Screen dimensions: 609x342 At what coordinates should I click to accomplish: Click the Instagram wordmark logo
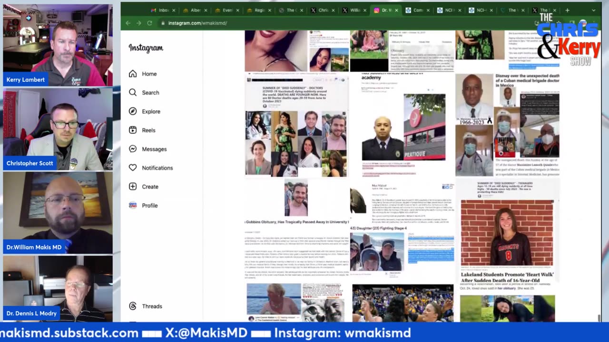coord(146,48)
